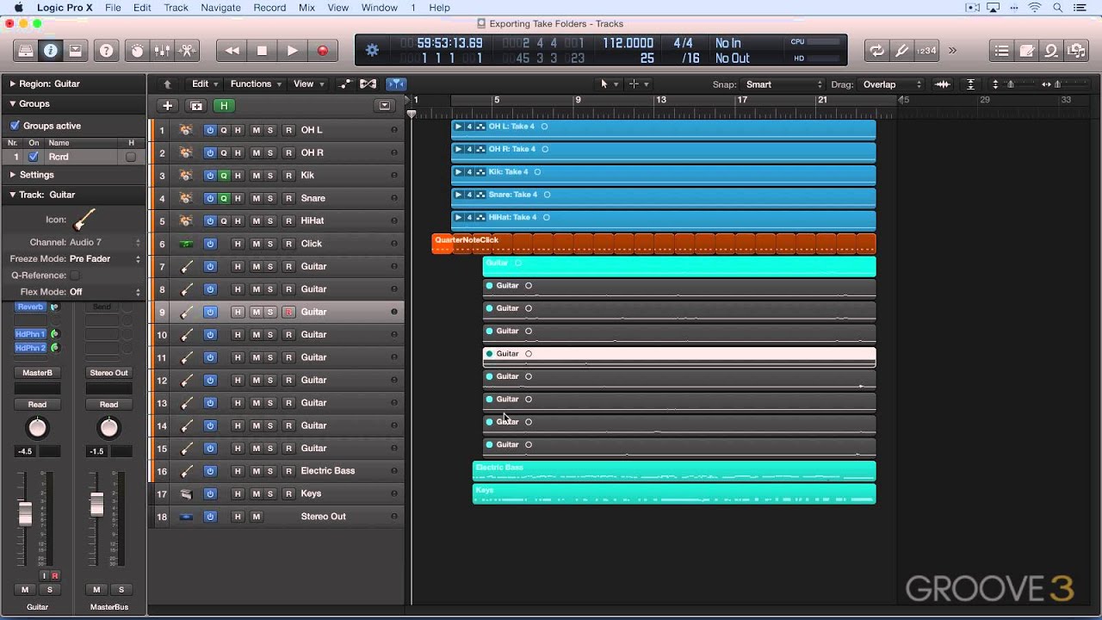
Task: Solo the Kik track
Action: (270, 176)
